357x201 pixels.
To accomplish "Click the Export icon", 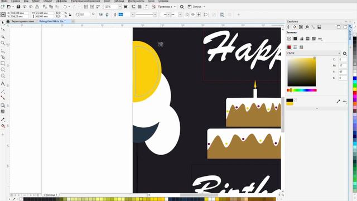I will (x=92, y=7).
